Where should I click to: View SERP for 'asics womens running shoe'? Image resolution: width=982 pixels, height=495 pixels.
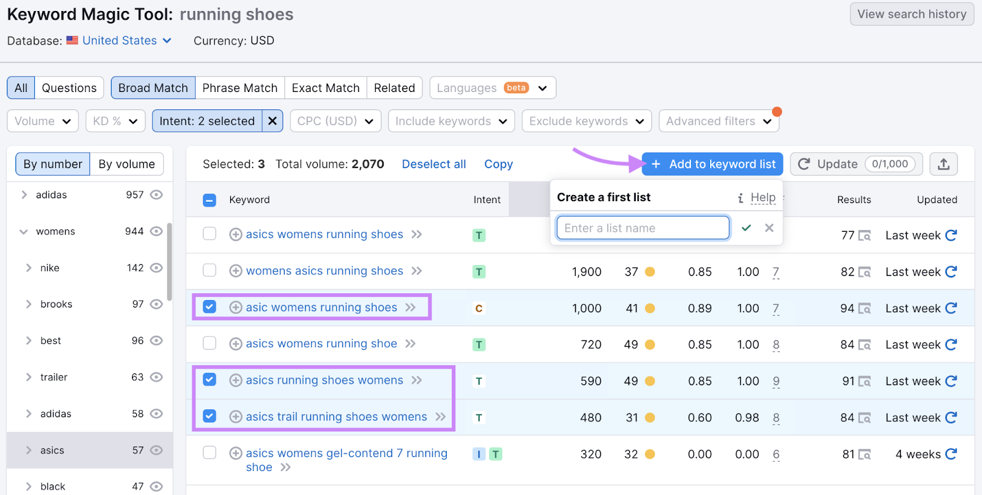click(865, 345)
